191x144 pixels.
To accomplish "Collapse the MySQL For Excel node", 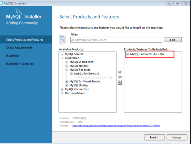I will click(67, 70).
